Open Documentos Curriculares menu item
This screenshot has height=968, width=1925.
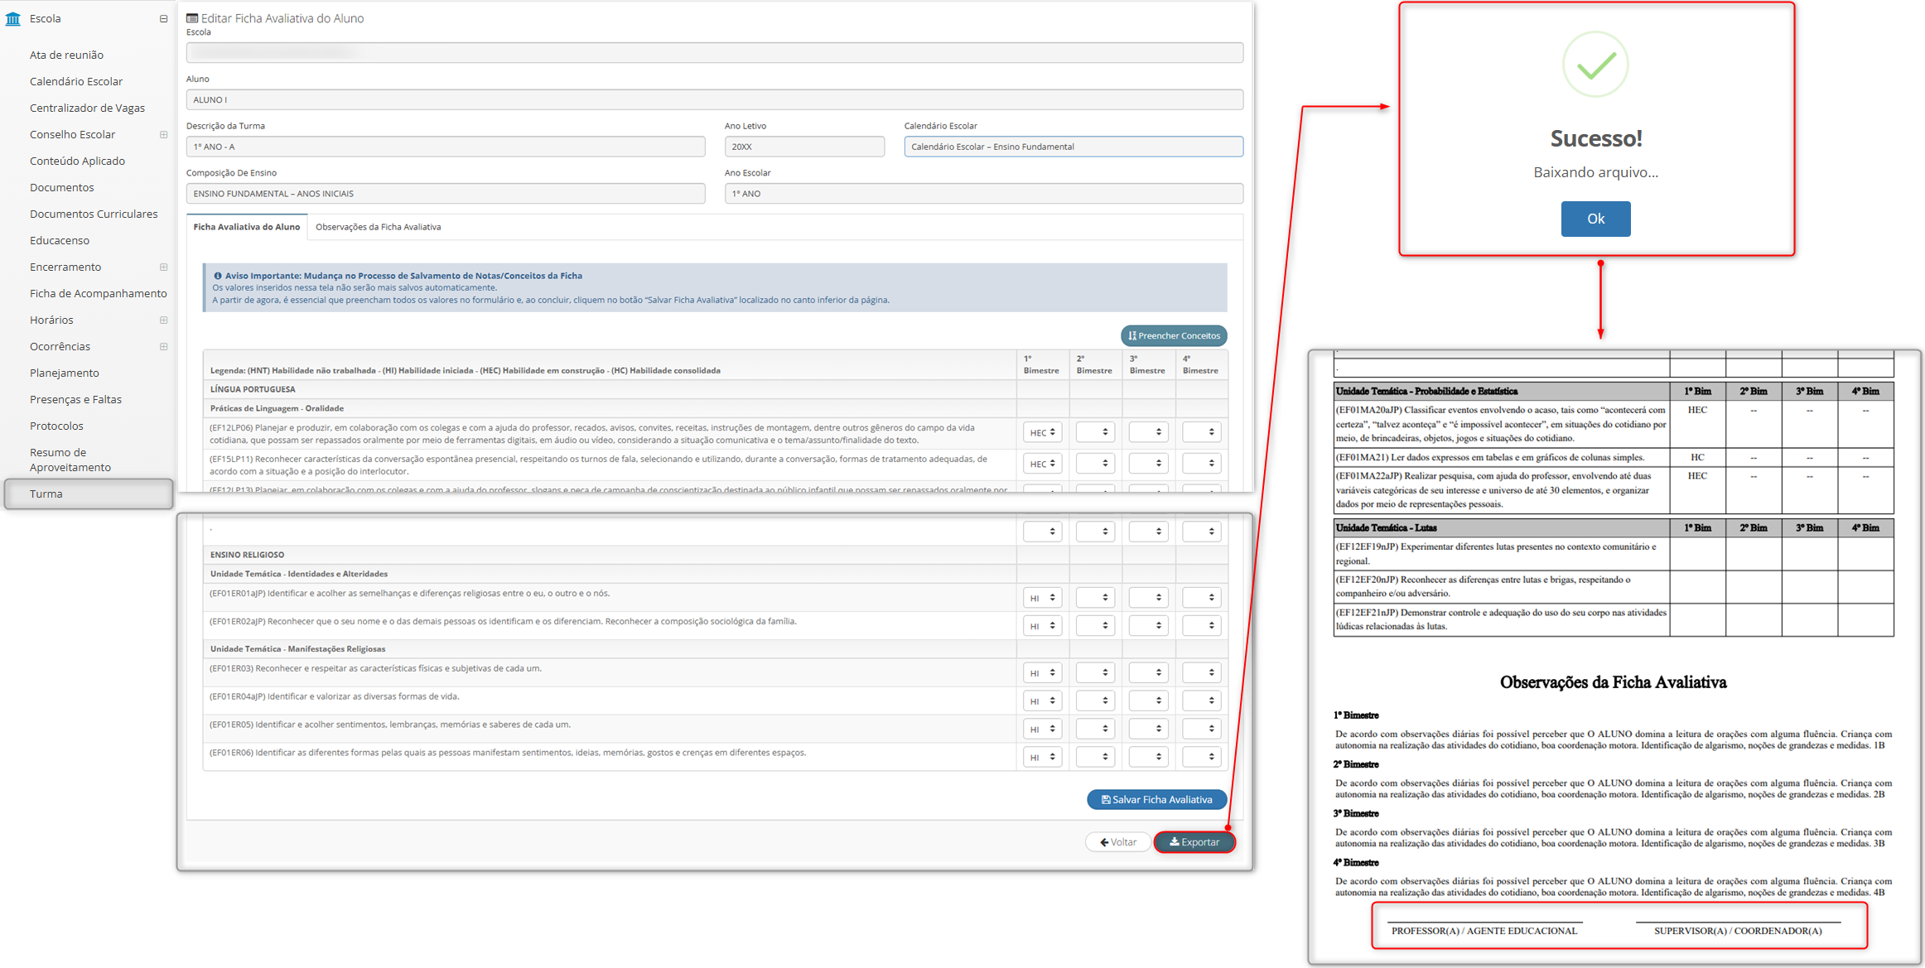tap(94, 214)
